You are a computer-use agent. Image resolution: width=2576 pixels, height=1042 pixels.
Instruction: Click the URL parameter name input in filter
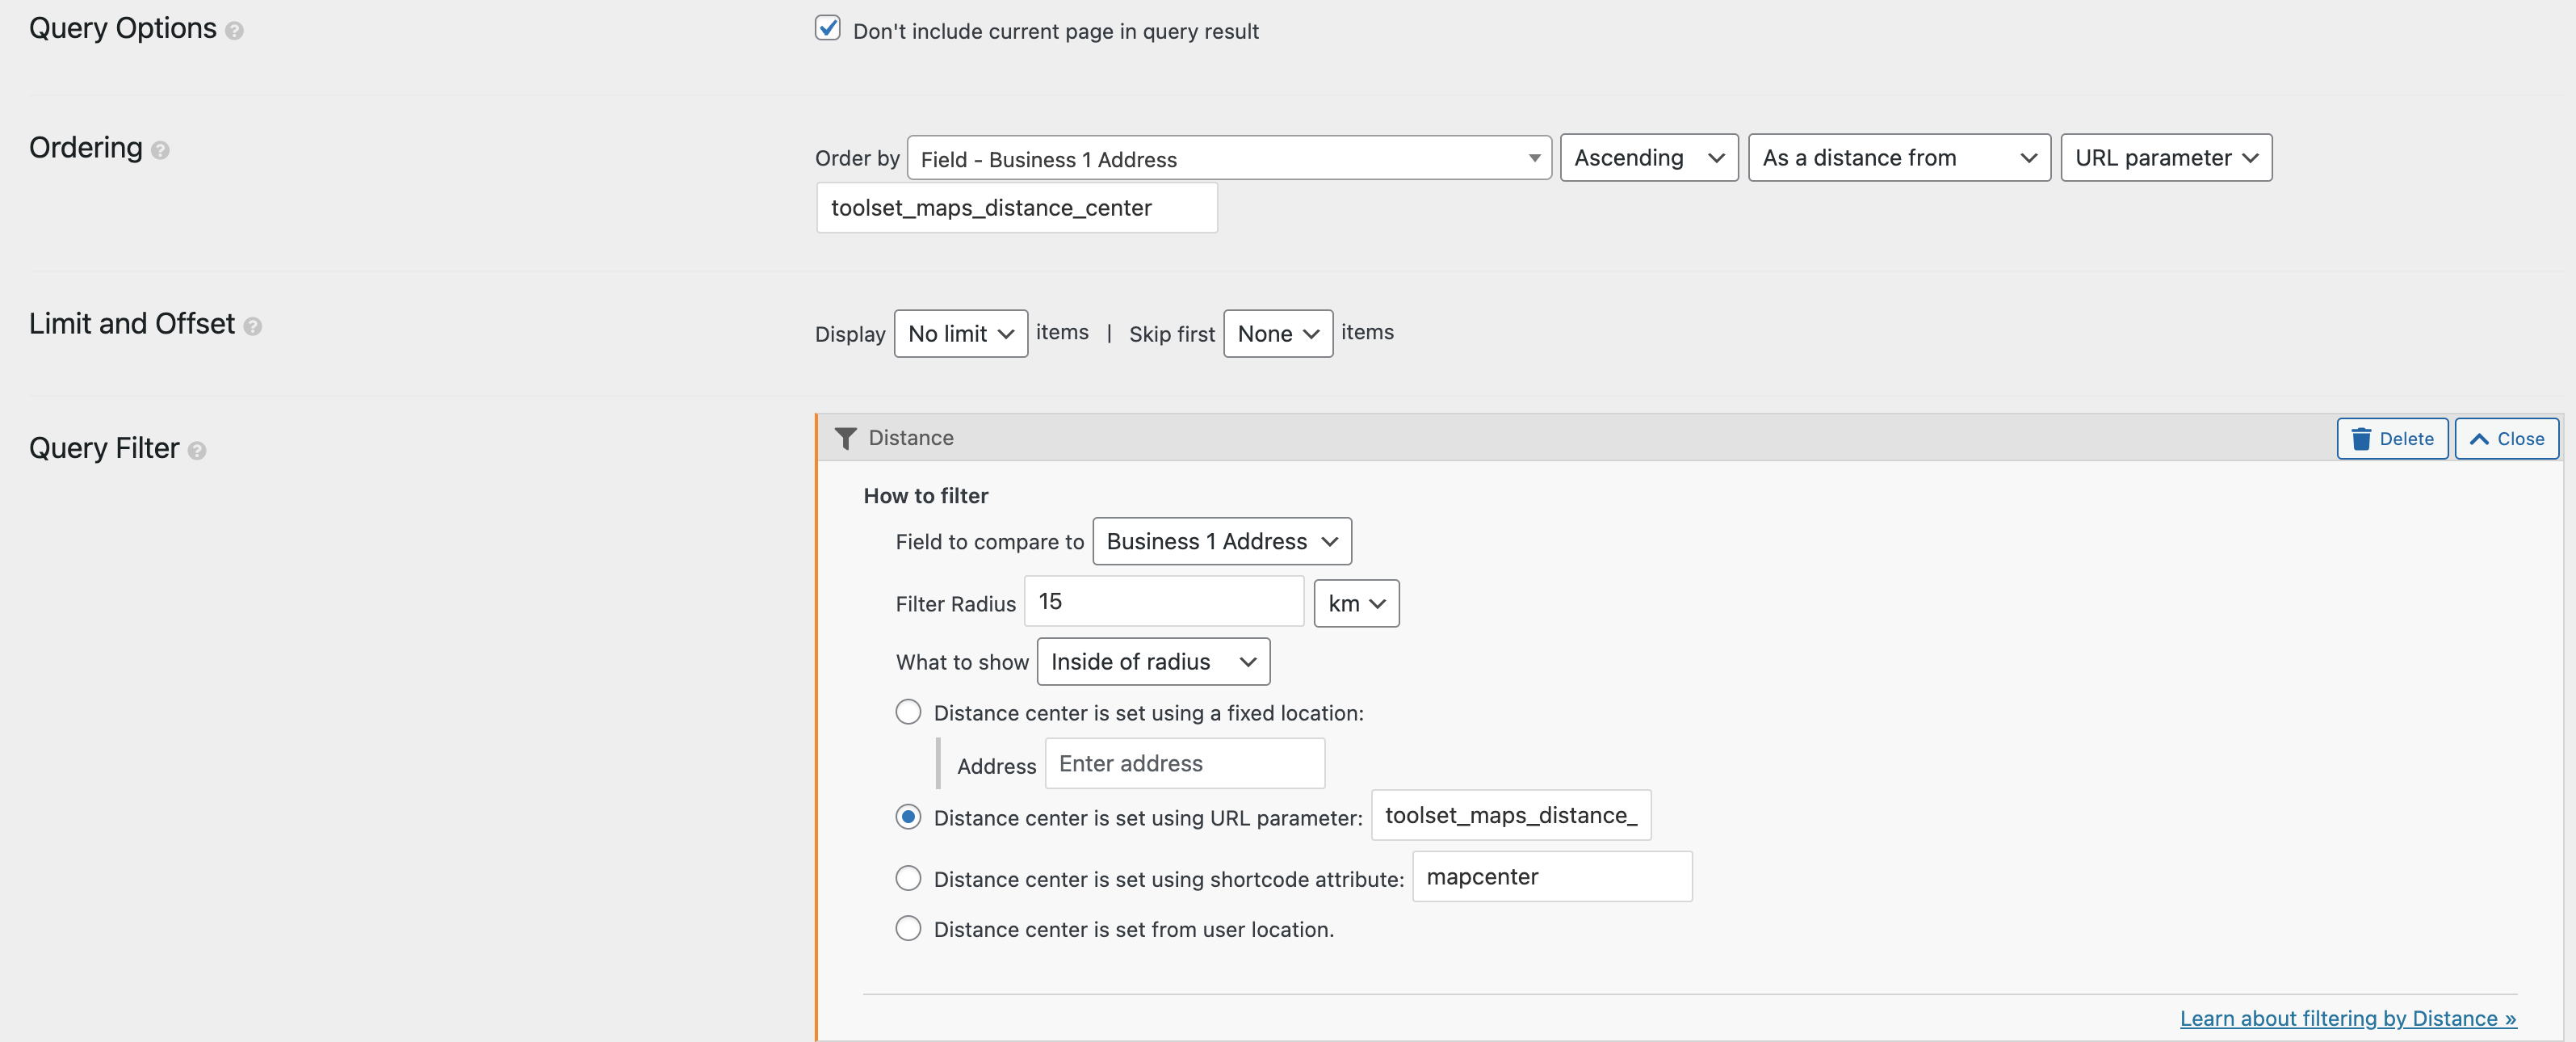1510,815
